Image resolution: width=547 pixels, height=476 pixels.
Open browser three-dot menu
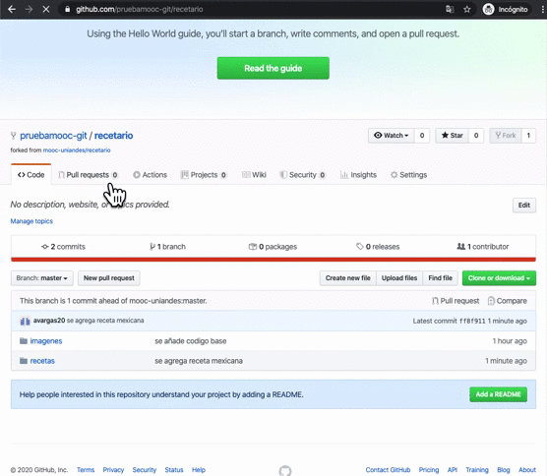(542, 9)
